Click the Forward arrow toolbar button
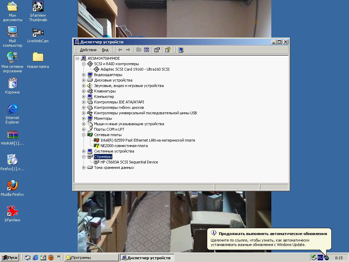Image resolution: width=349 pixels, height=262 pixels. pyautogui.click(x=128, y=50)
